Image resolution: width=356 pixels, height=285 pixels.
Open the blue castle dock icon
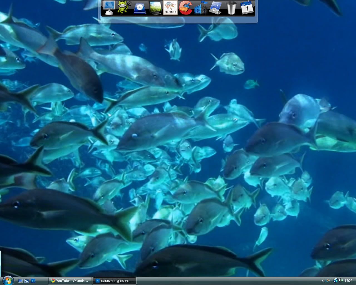pyautogui.click(x=201, y=8)
